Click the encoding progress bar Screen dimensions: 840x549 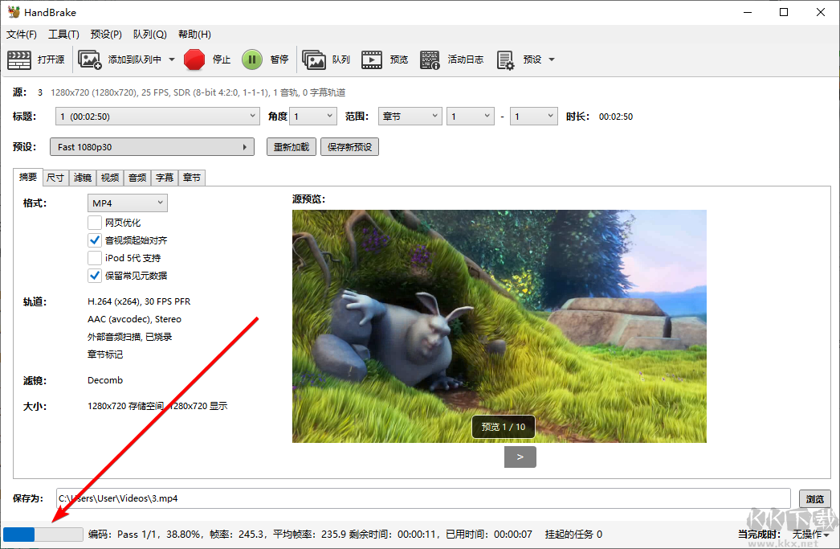[x=43, y=535]
